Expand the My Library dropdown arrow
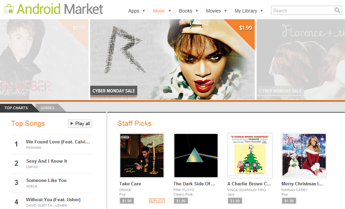The image size is (345, 209). coord(262,11)
